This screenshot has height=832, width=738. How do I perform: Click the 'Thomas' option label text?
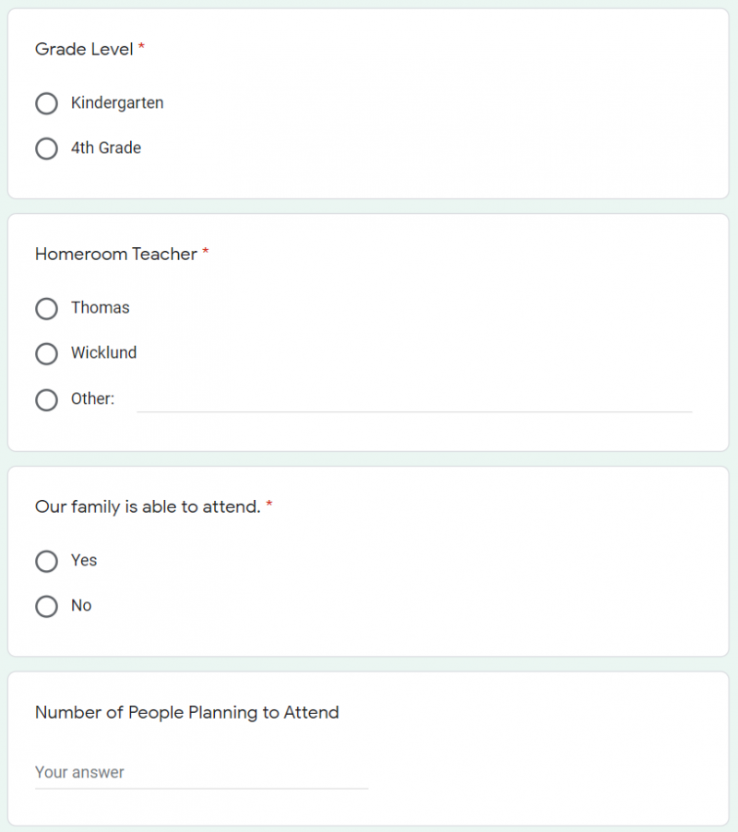pyautogui.click(x=100, y=308)
